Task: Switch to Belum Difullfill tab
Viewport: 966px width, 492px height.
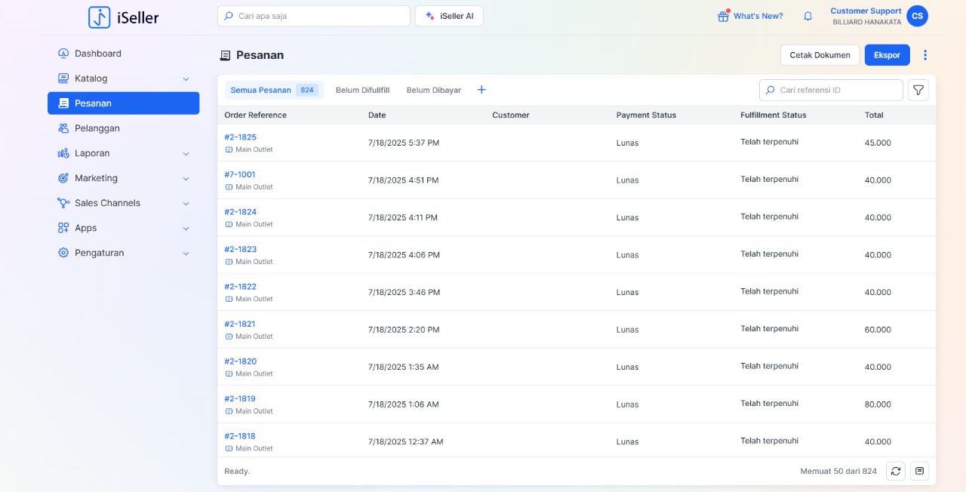Action: tap(362, 90)
